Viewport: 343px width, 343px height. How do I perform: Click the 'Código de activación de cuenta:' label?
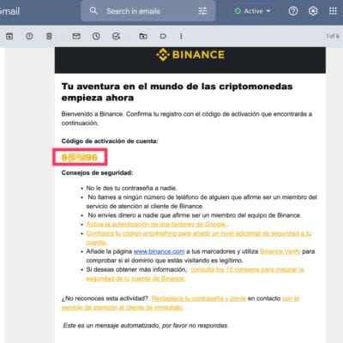110,141
